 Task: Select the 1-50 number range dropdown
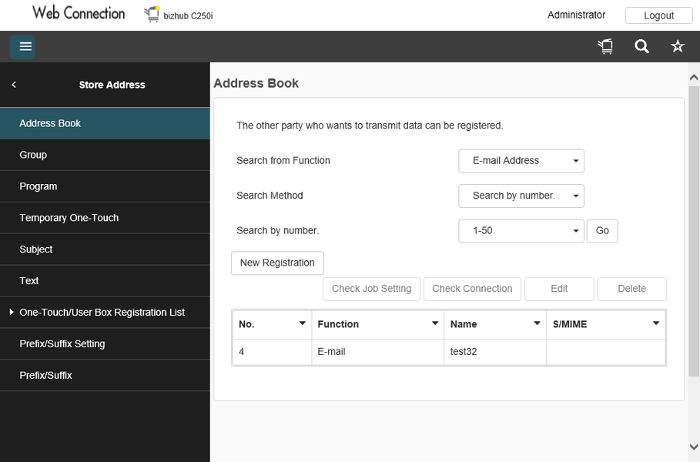[x=521, y=231]
